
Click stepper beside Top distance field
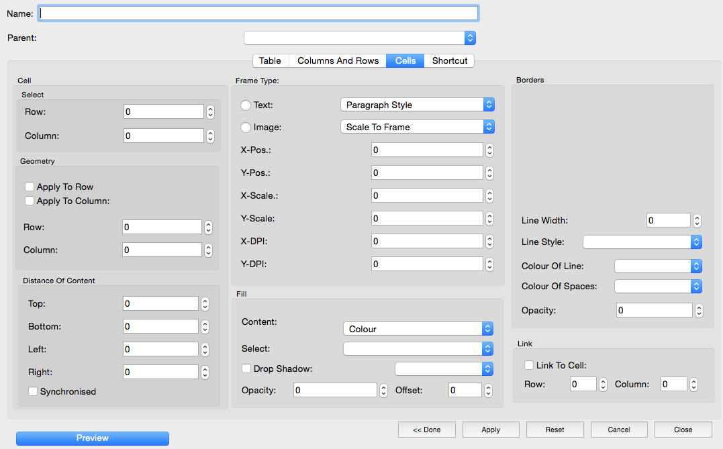point(205,304)
